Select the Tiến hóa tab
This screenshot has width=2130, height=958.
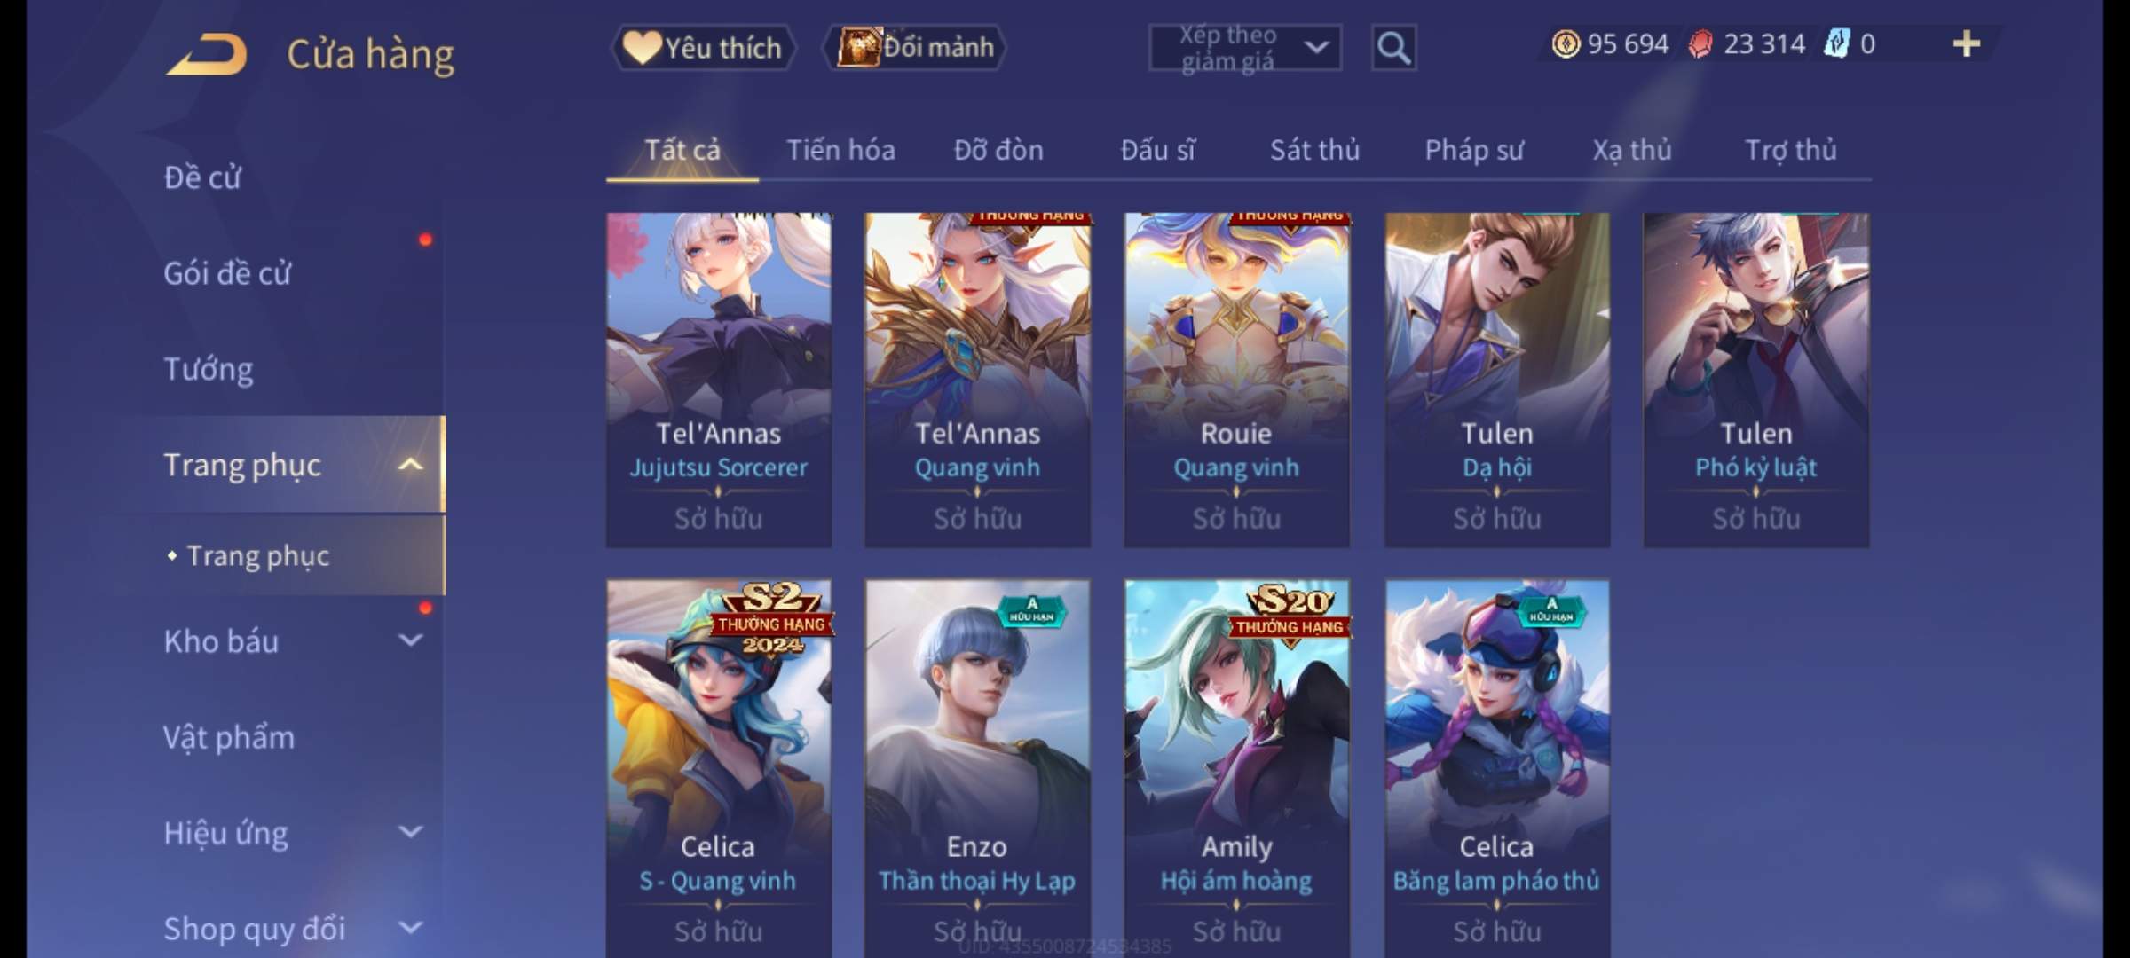coord(840,150)
